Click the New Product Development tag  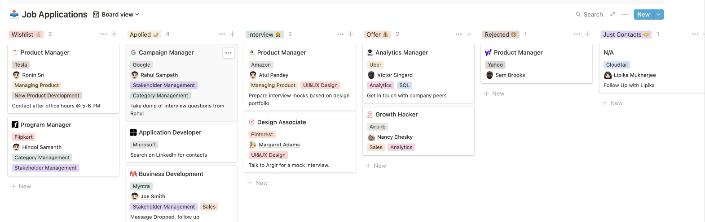[x=47, y=95]
